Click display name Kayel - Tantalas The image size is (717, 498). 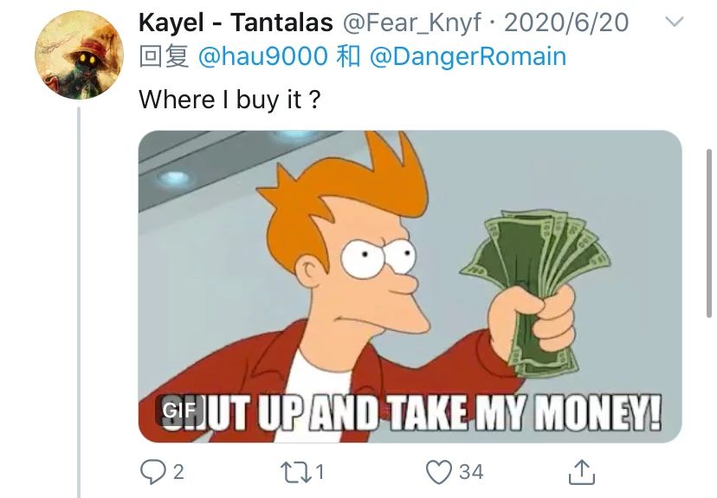tap(236, 23)
